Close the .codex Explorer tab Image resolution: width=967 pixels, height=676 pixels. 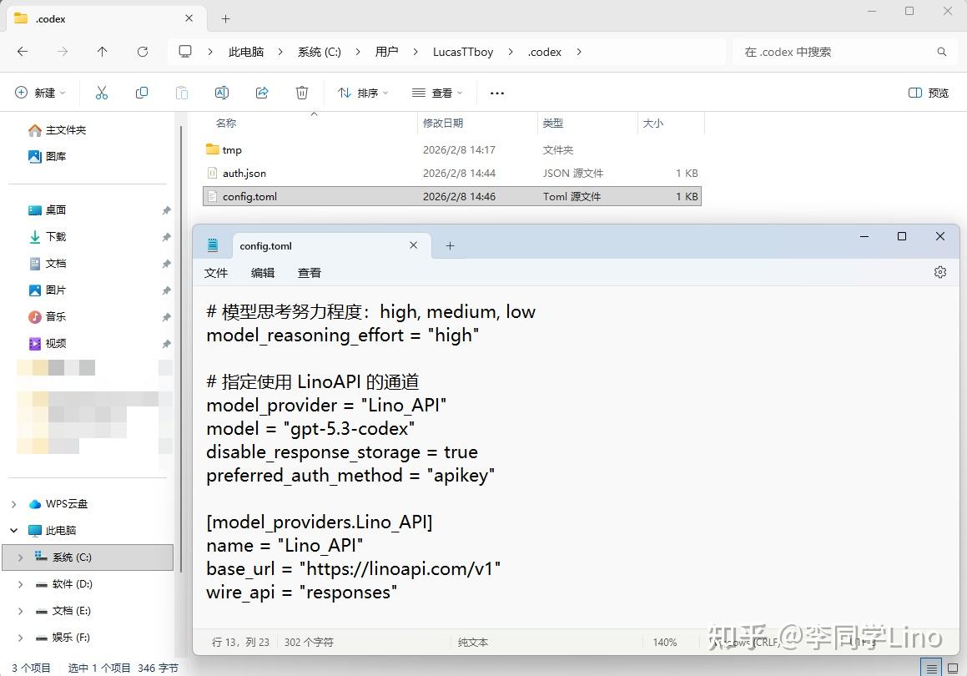(189, 18)
